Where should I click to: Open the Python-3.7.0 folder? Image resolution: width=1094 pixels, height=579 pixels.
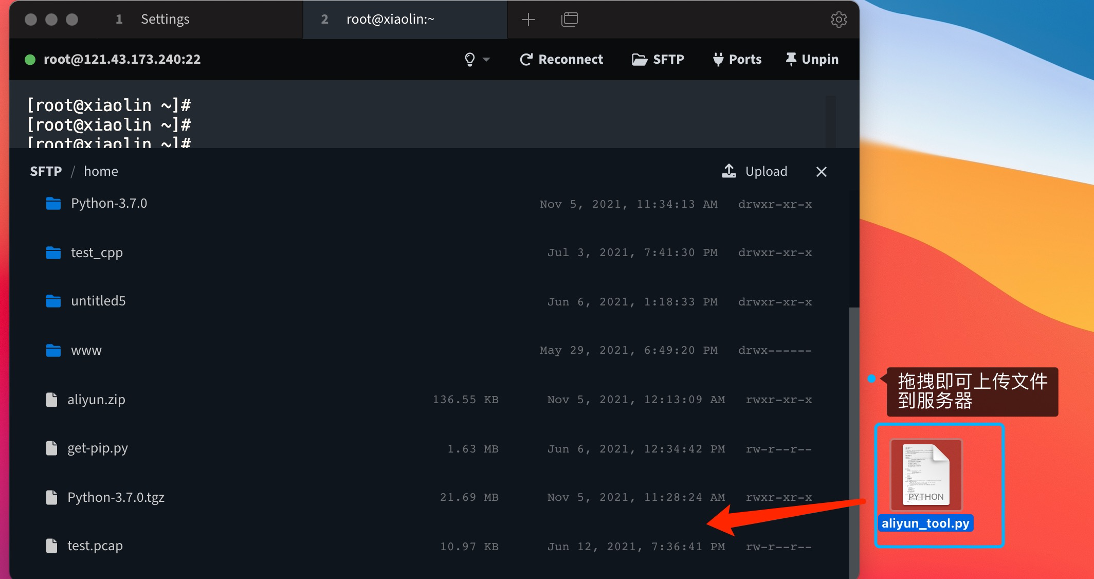pos(110,204)
